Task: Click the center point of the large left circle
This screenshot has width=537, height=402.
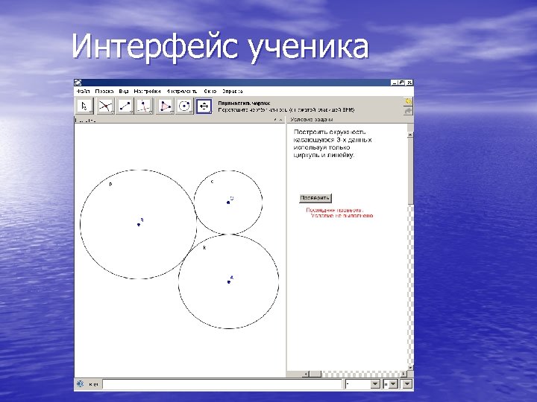Action: pyautogui.click(x=139, y=225)
